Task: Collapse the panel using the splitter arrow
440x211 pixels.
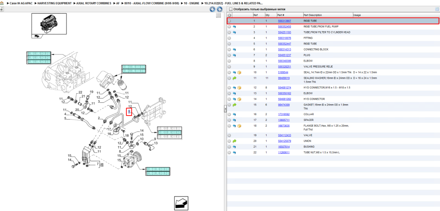Action: 225,109
